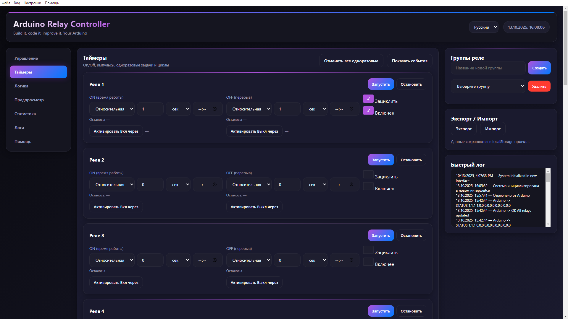This screenshot has width=568, height=319.
Task: Open the Русский language dropdown
Action: tap(484, 27)
